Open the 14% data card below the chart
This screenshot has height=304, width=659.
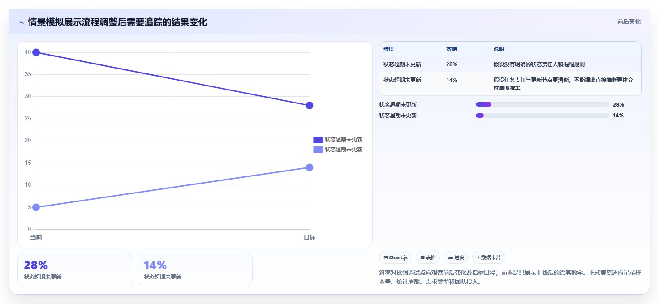pos(195,270)
